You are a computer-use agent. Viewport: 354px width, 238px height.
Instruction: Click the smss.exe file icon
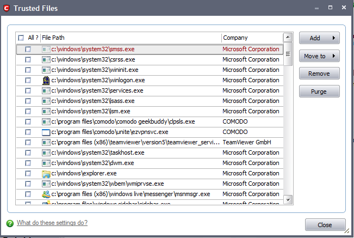click(46, 49)
